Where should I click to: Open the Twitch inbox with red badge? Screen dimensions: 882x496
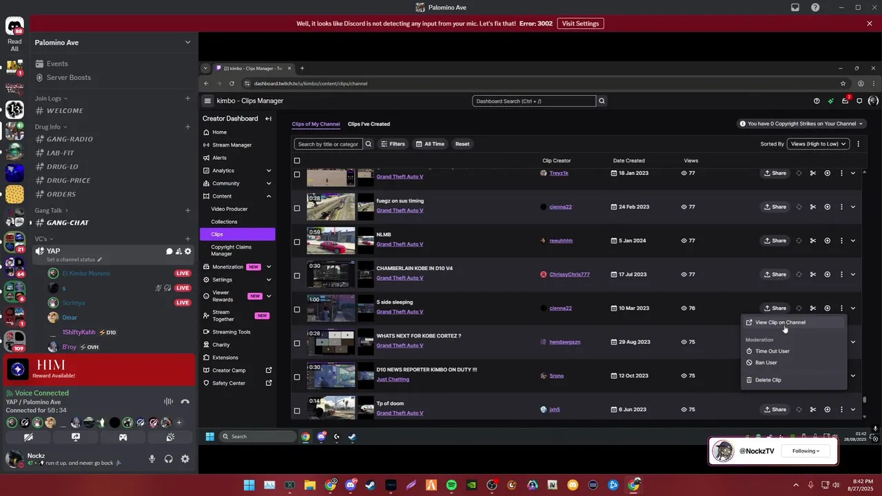click(845, 101)
